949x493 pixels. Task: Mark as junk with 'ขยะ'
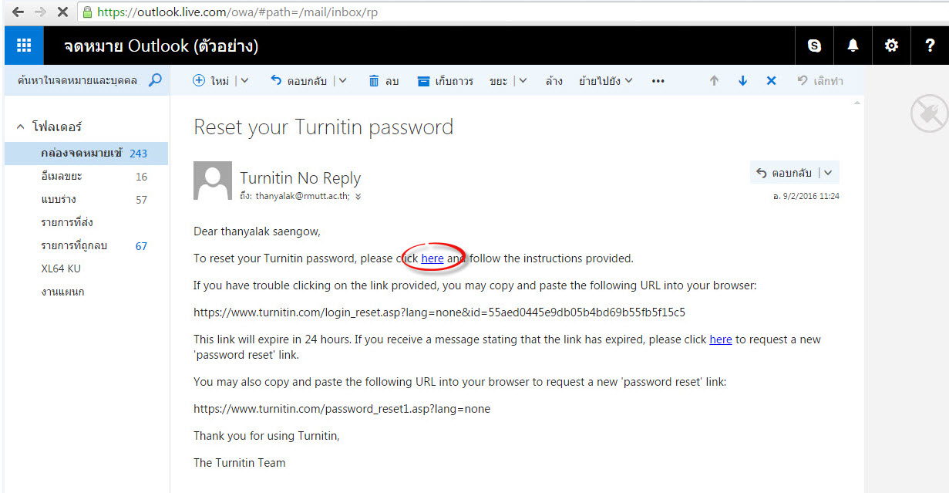pyautogui.click(x=498, y=80)
